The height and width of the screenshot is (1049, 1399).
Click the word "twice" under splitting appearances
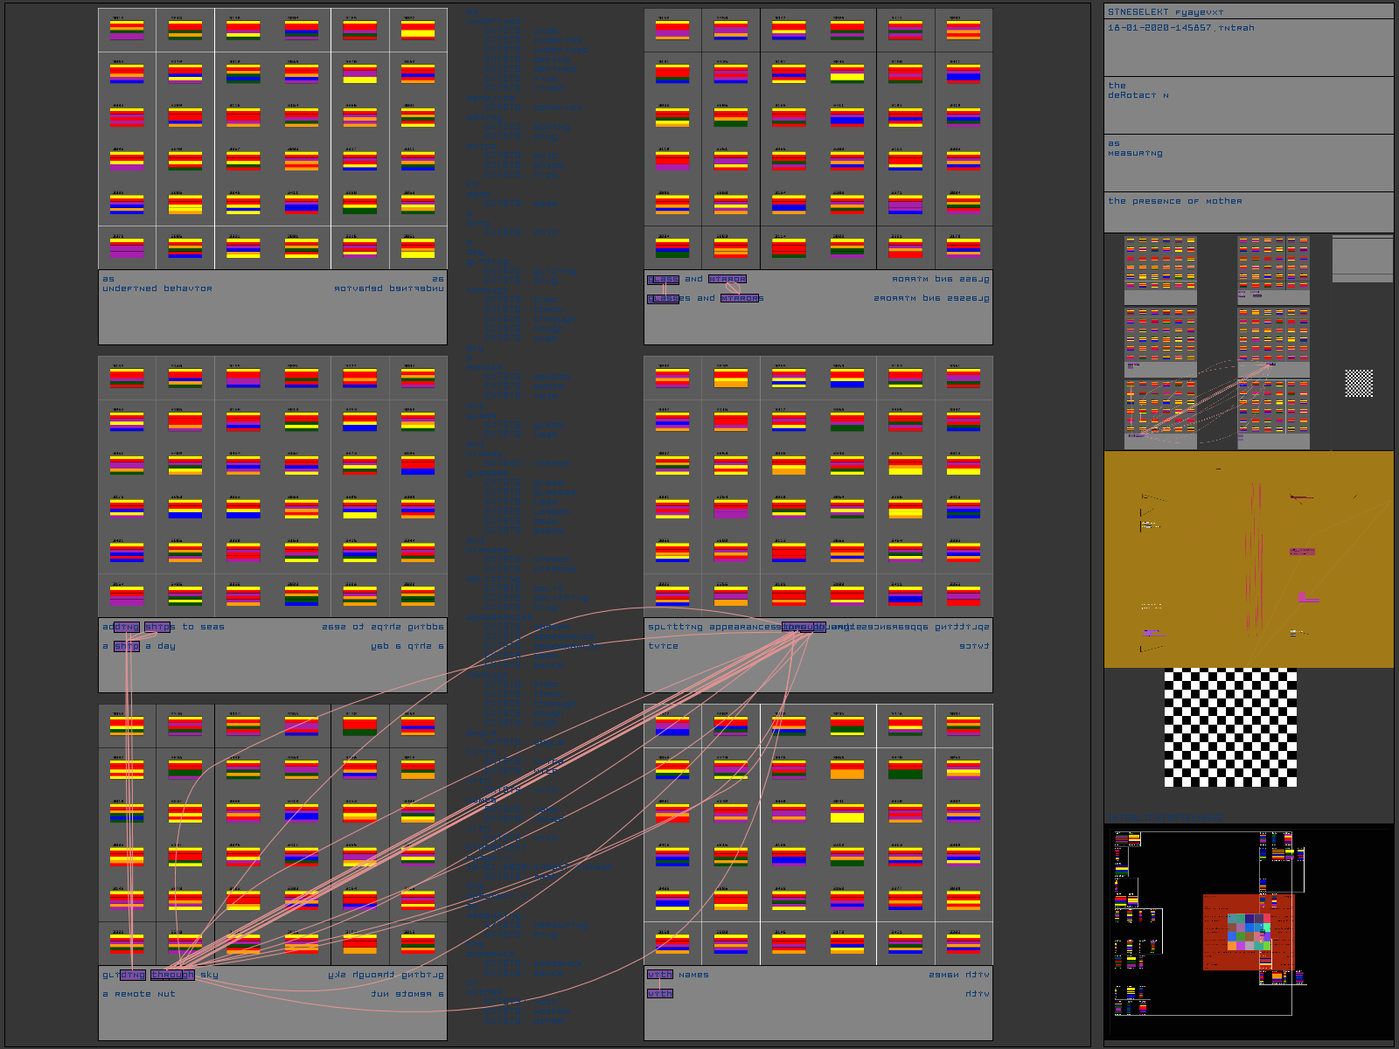(663, 646)
